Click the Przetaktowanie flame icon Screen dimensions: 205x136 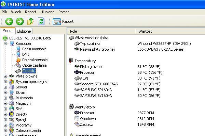18,60
